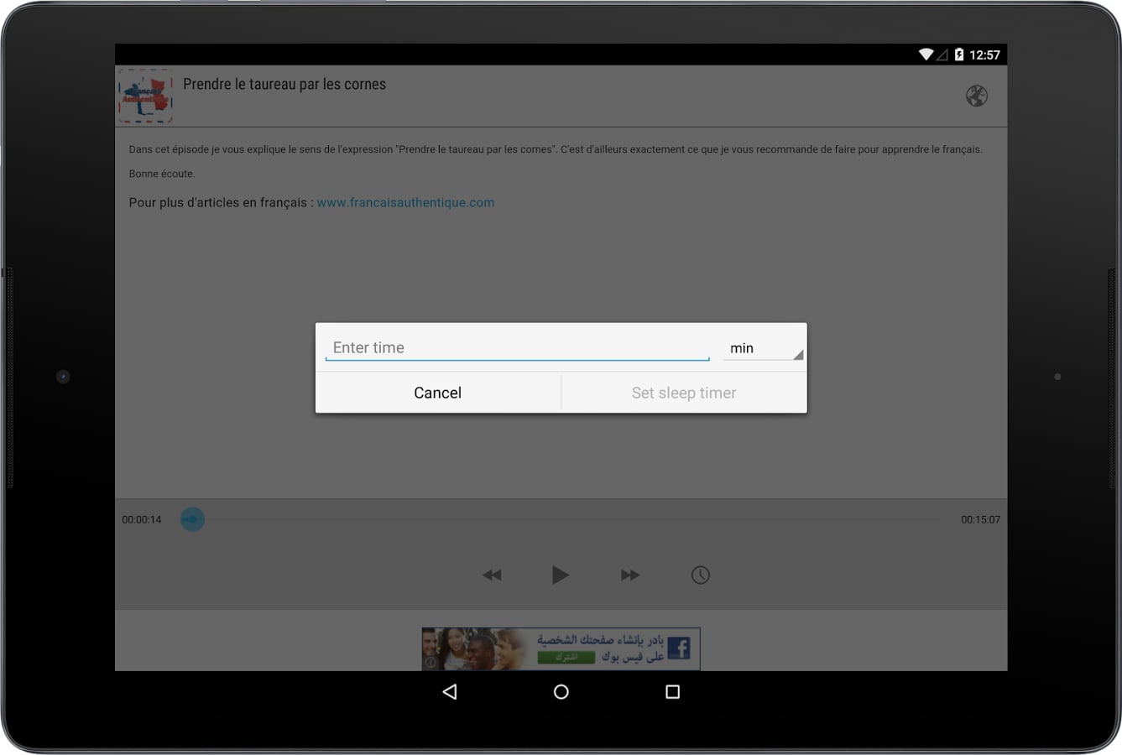The height and width of the screenshot is (755, 1122).
Task: Tap the Android back navigation button
Action: [450, 691]
